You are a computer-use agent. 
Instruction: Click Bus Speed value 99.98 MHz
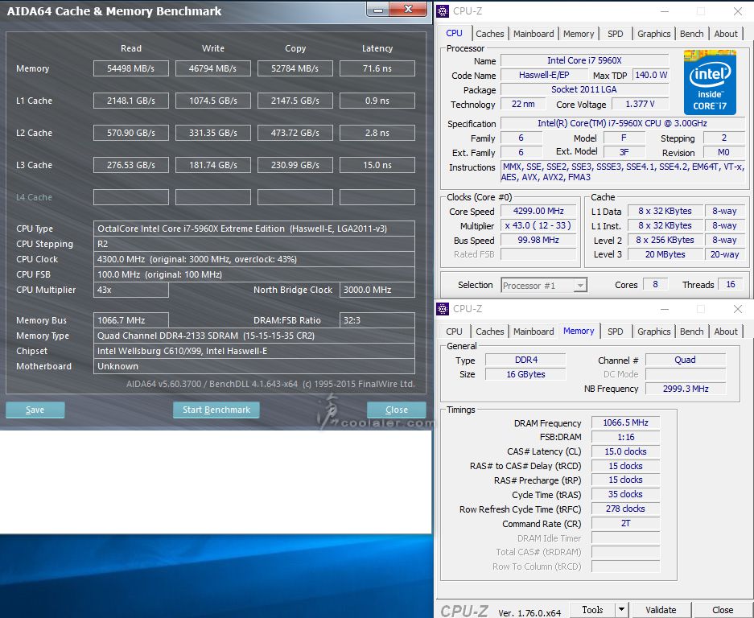tap(538, 240)
